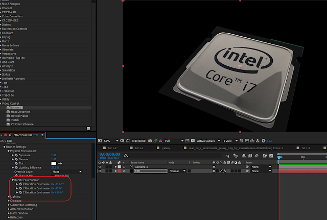The width and height of the screenshot is (327, 220).
Task: Click the motion blur enable icon in timeline
Action: [256, 156]
